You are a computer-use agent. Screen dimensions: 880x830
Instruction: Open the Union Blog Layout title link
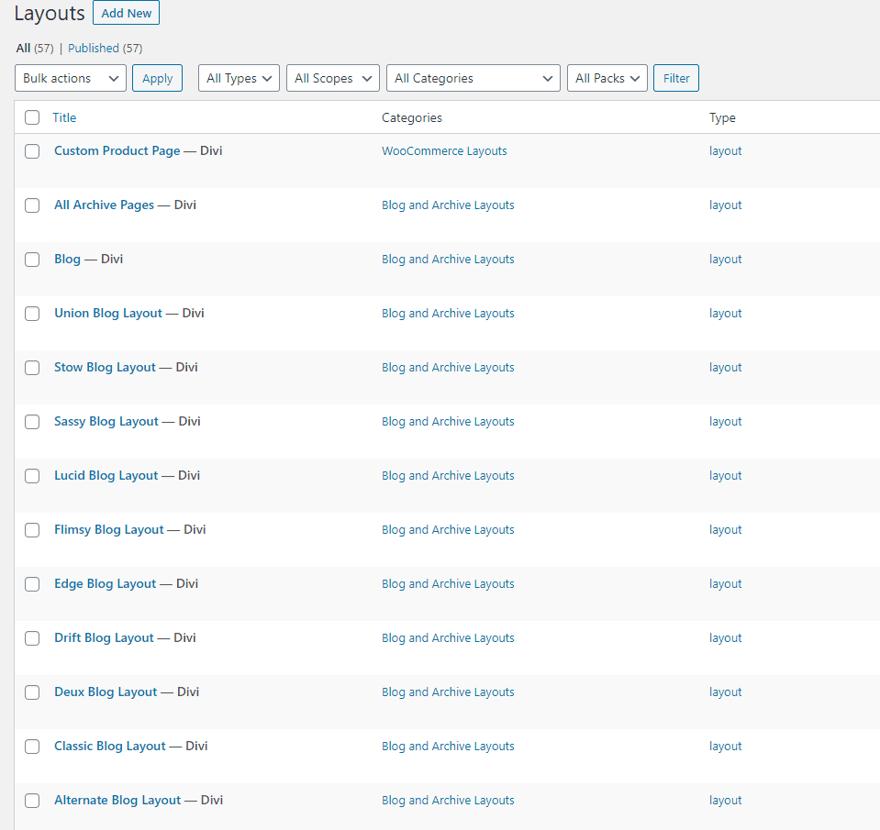[108, 313]
